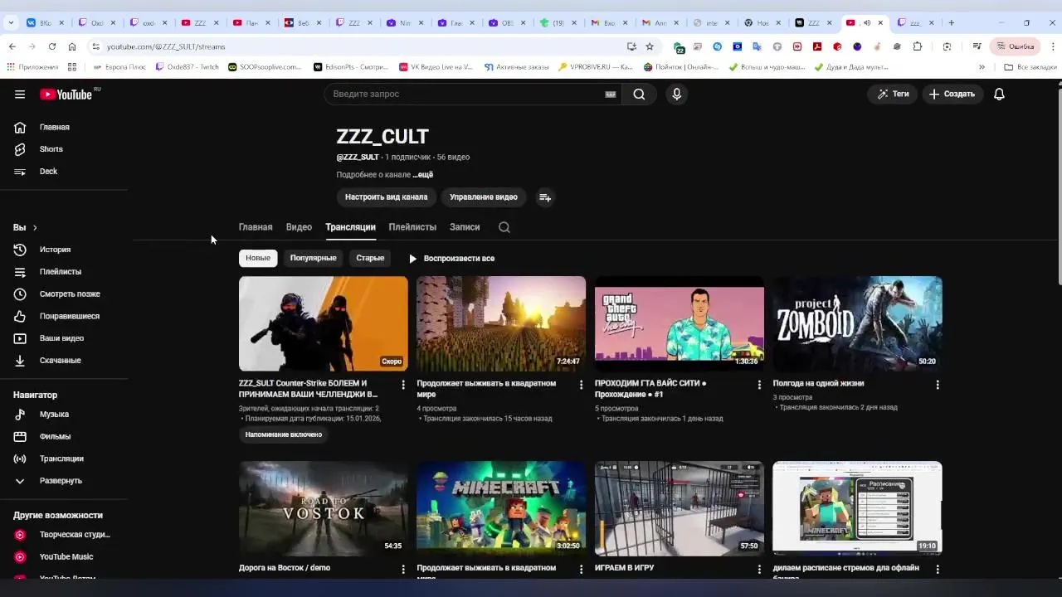1062x597 pixels.
Task: Click the Теги button
Action: coord(894,95)
